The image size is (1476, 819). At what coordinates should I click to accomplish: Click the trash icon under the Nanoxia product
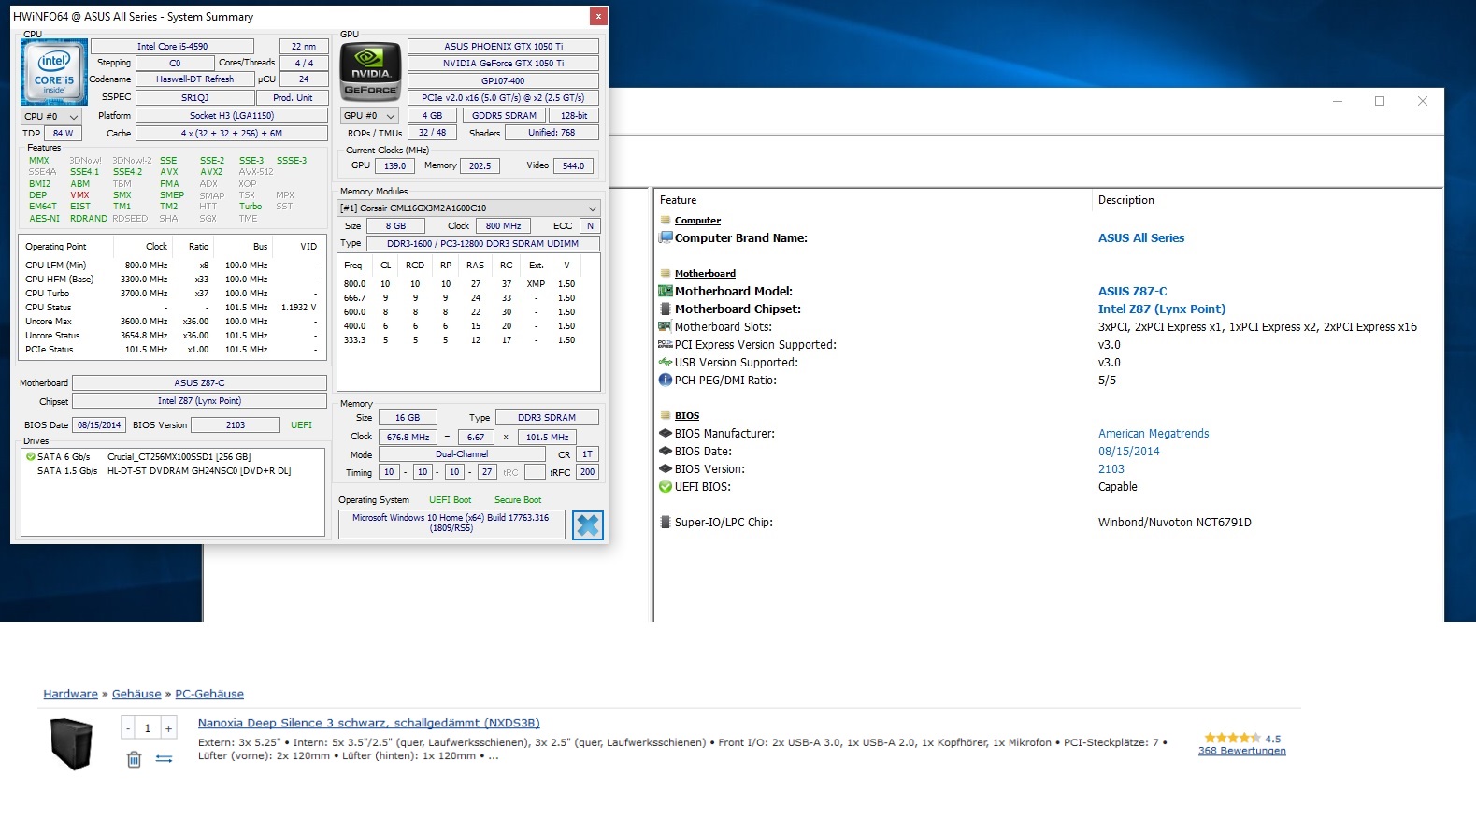(134, 759)
